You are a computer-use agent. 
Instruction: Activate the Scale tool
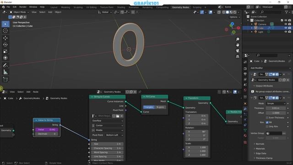click(5, 51)
